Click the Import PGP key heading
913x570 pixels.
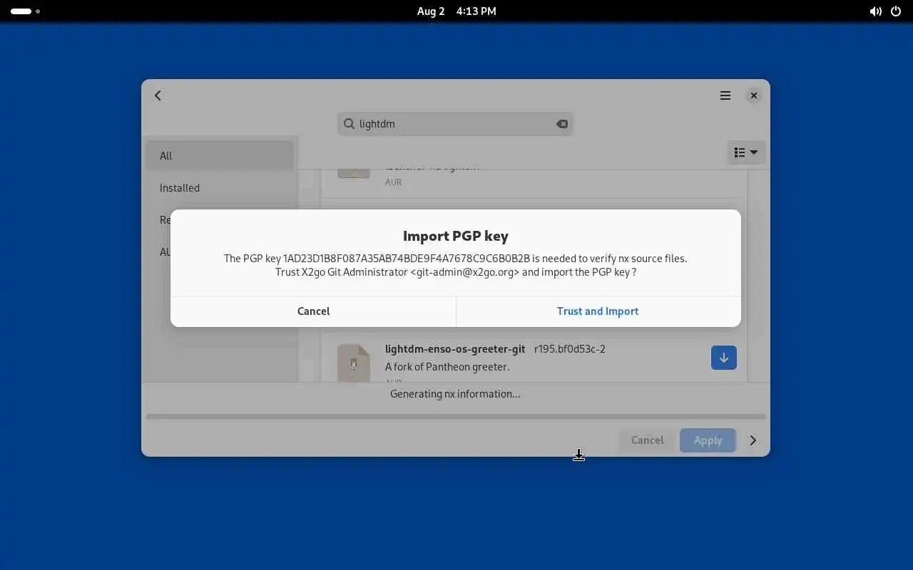coord(456,236)
